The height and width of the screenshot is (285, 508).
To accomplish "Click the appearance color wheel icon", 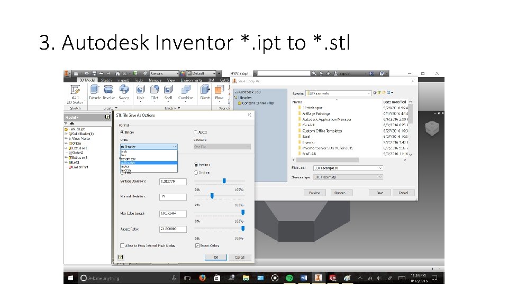I will coord(183,74).
